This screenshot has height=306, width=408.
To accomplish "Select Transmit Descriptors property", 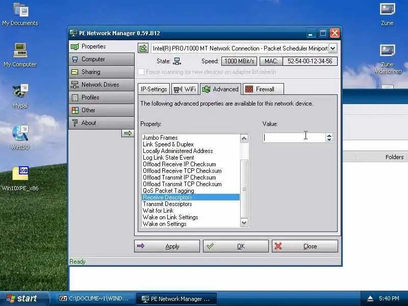I will (x=190, y=204).
